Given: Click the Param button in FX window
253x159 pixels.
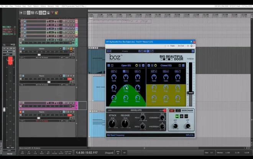Looking at the screenshot, I should coord(172,46).
